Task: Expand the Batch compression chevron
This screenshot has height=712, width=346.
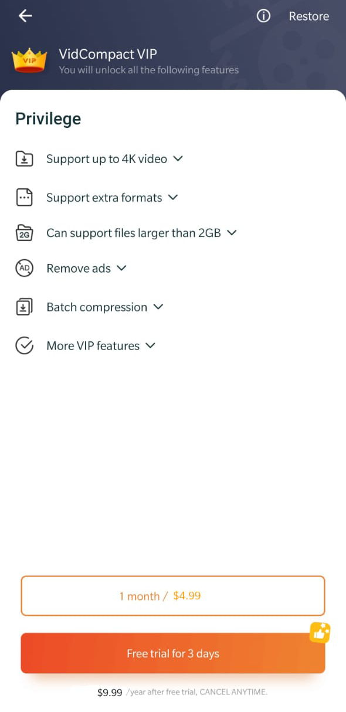Action: point(158,306)
